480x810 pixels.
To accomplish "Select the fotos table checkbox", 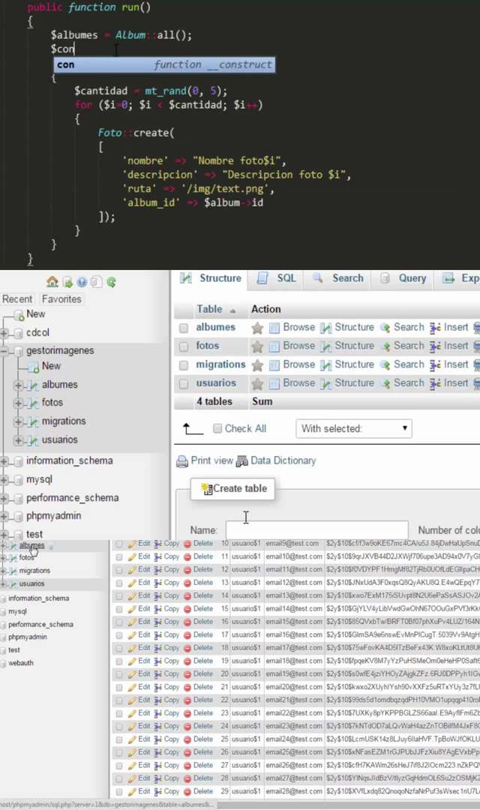I will (x=184, y=346).
